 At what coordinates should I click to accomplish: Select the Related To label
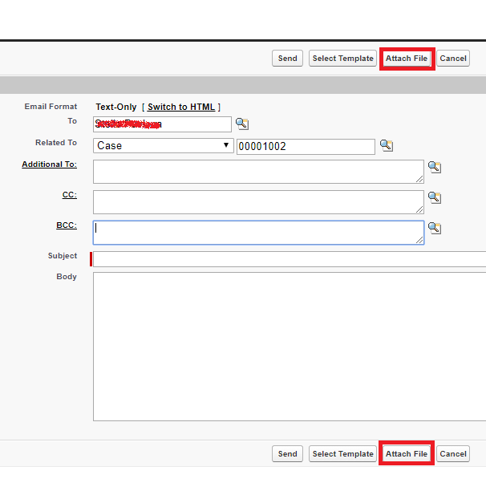(x=56, y=143)
